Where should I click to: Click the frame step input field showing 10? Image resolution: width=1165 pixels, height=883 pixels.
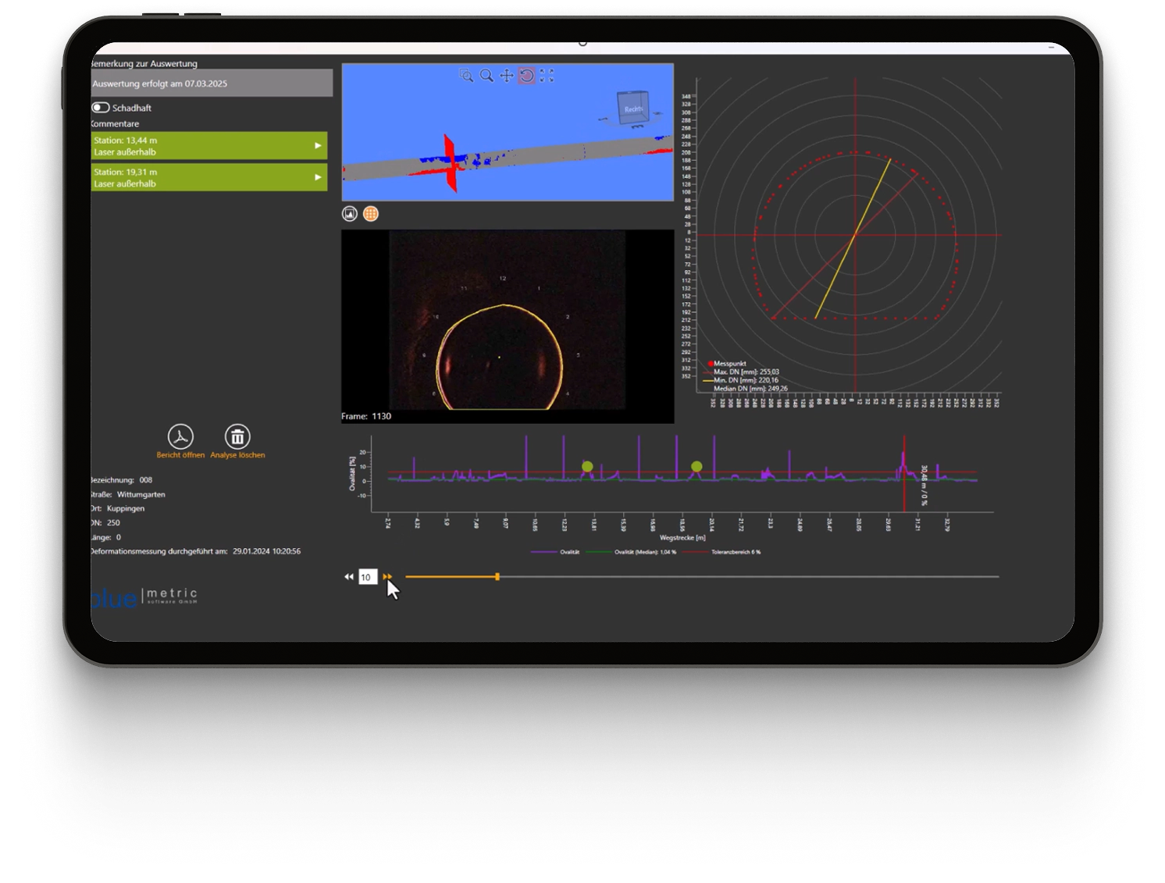[367, 577]
